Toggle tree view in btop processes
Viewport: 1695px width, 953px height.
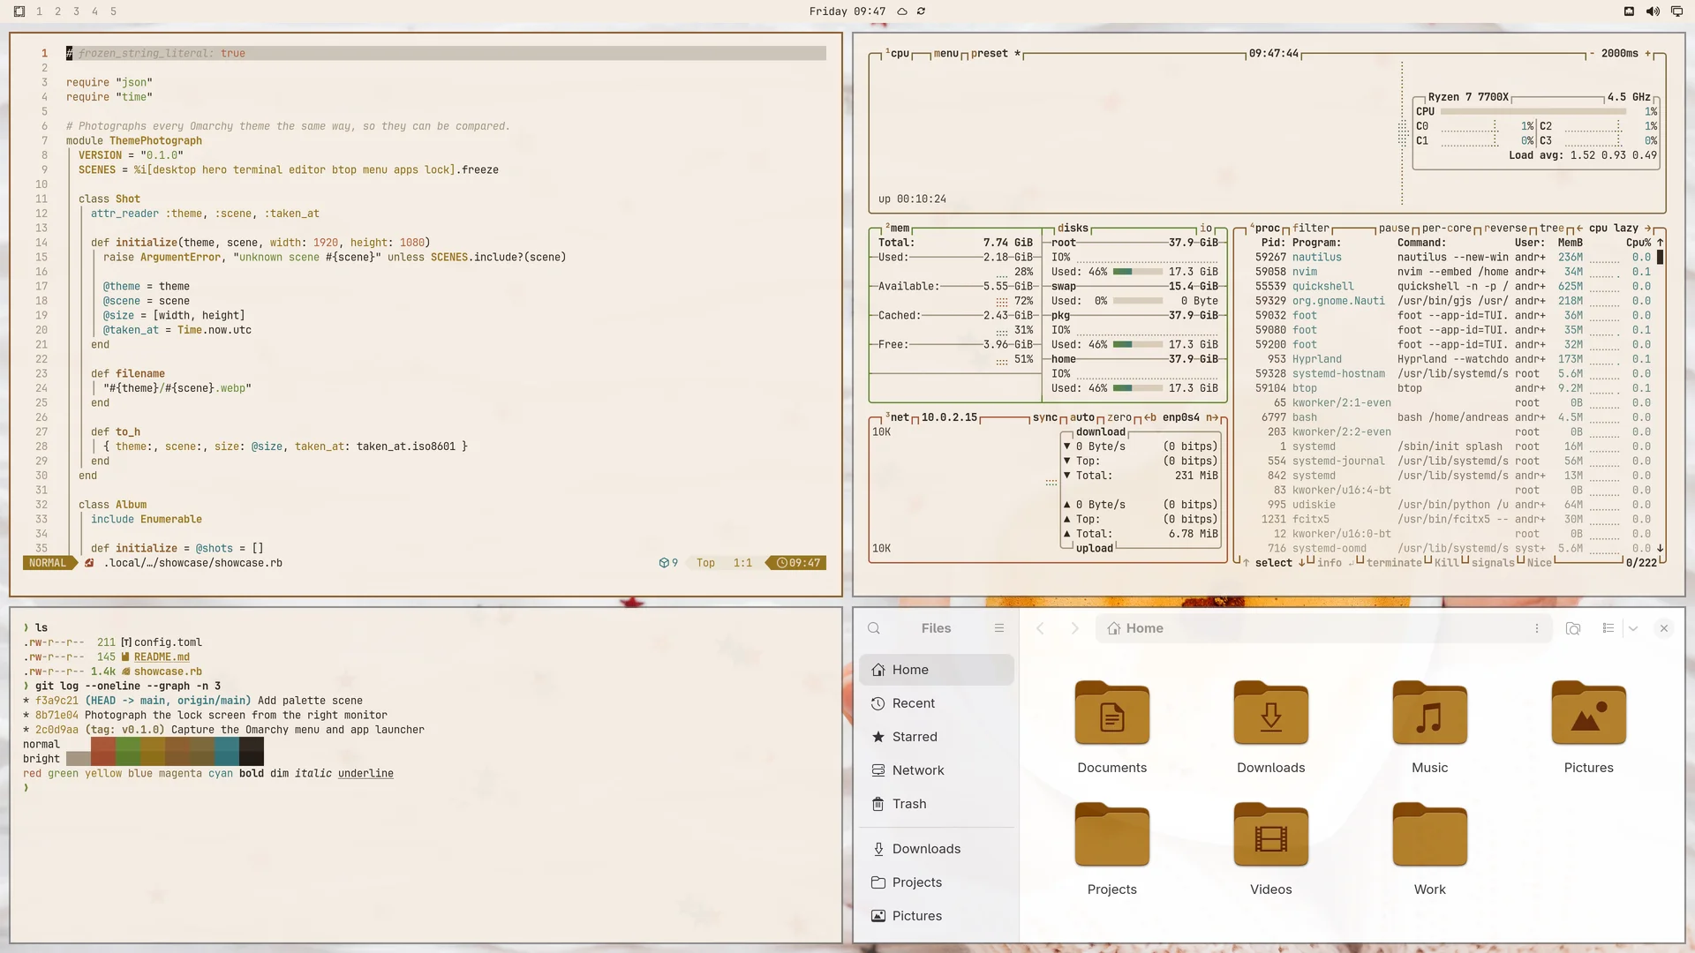click(1551, 229)
